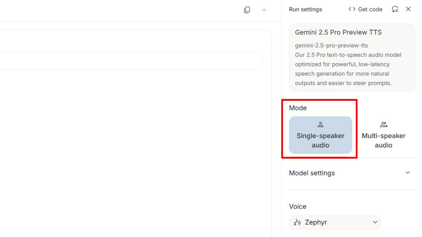Click the speaking voice icon beside Zephyr
This screenshot has height=237, width=422.
click(x=297, y=222)
